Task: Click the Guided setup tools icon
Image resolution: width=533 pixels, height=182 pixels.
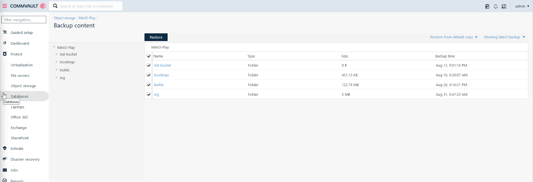Action: point(5,32)
